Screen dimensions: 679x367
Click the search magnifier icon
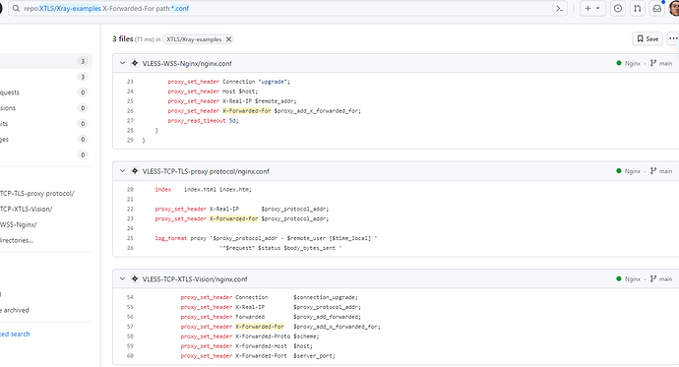(16, 8)
